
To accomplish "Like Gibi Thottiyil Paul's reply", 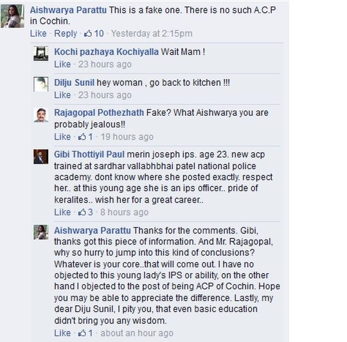I will pos(62,212).
